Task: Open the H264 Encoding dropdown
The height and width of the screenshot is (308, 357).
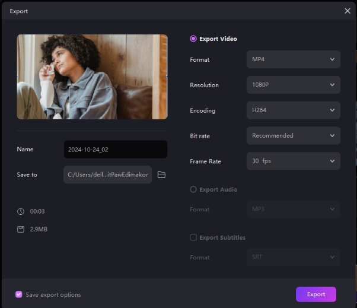Action: pyautogui.click(x=293, y=110)
